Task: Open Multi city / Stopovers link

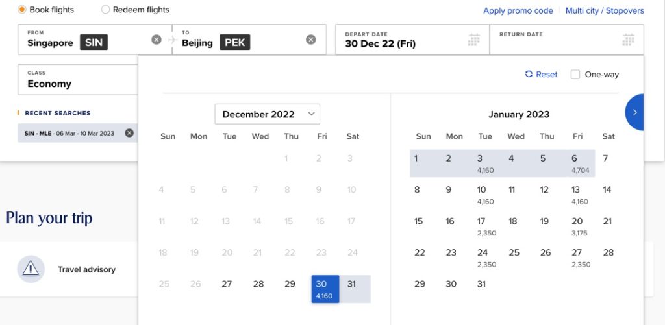Action: coord(605,10)
